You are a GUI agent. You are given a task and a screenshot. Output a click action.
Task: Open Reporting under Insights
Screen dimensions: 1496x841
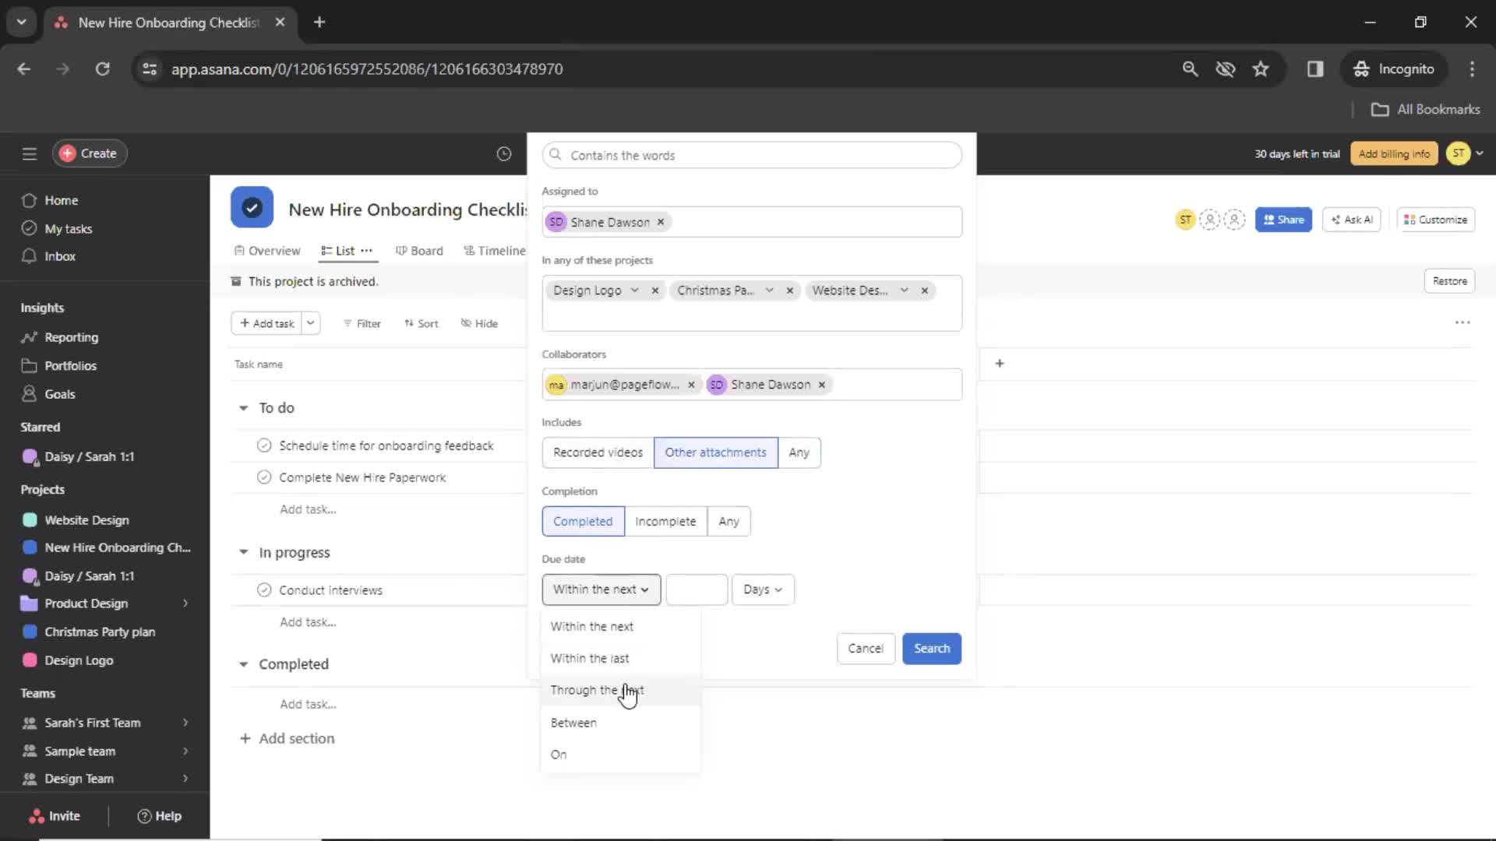[71, 337]
